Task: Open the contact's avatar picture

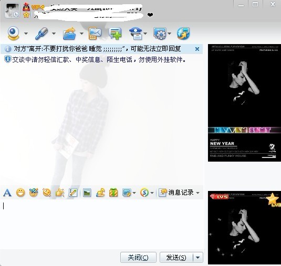Action: (12, 10)
